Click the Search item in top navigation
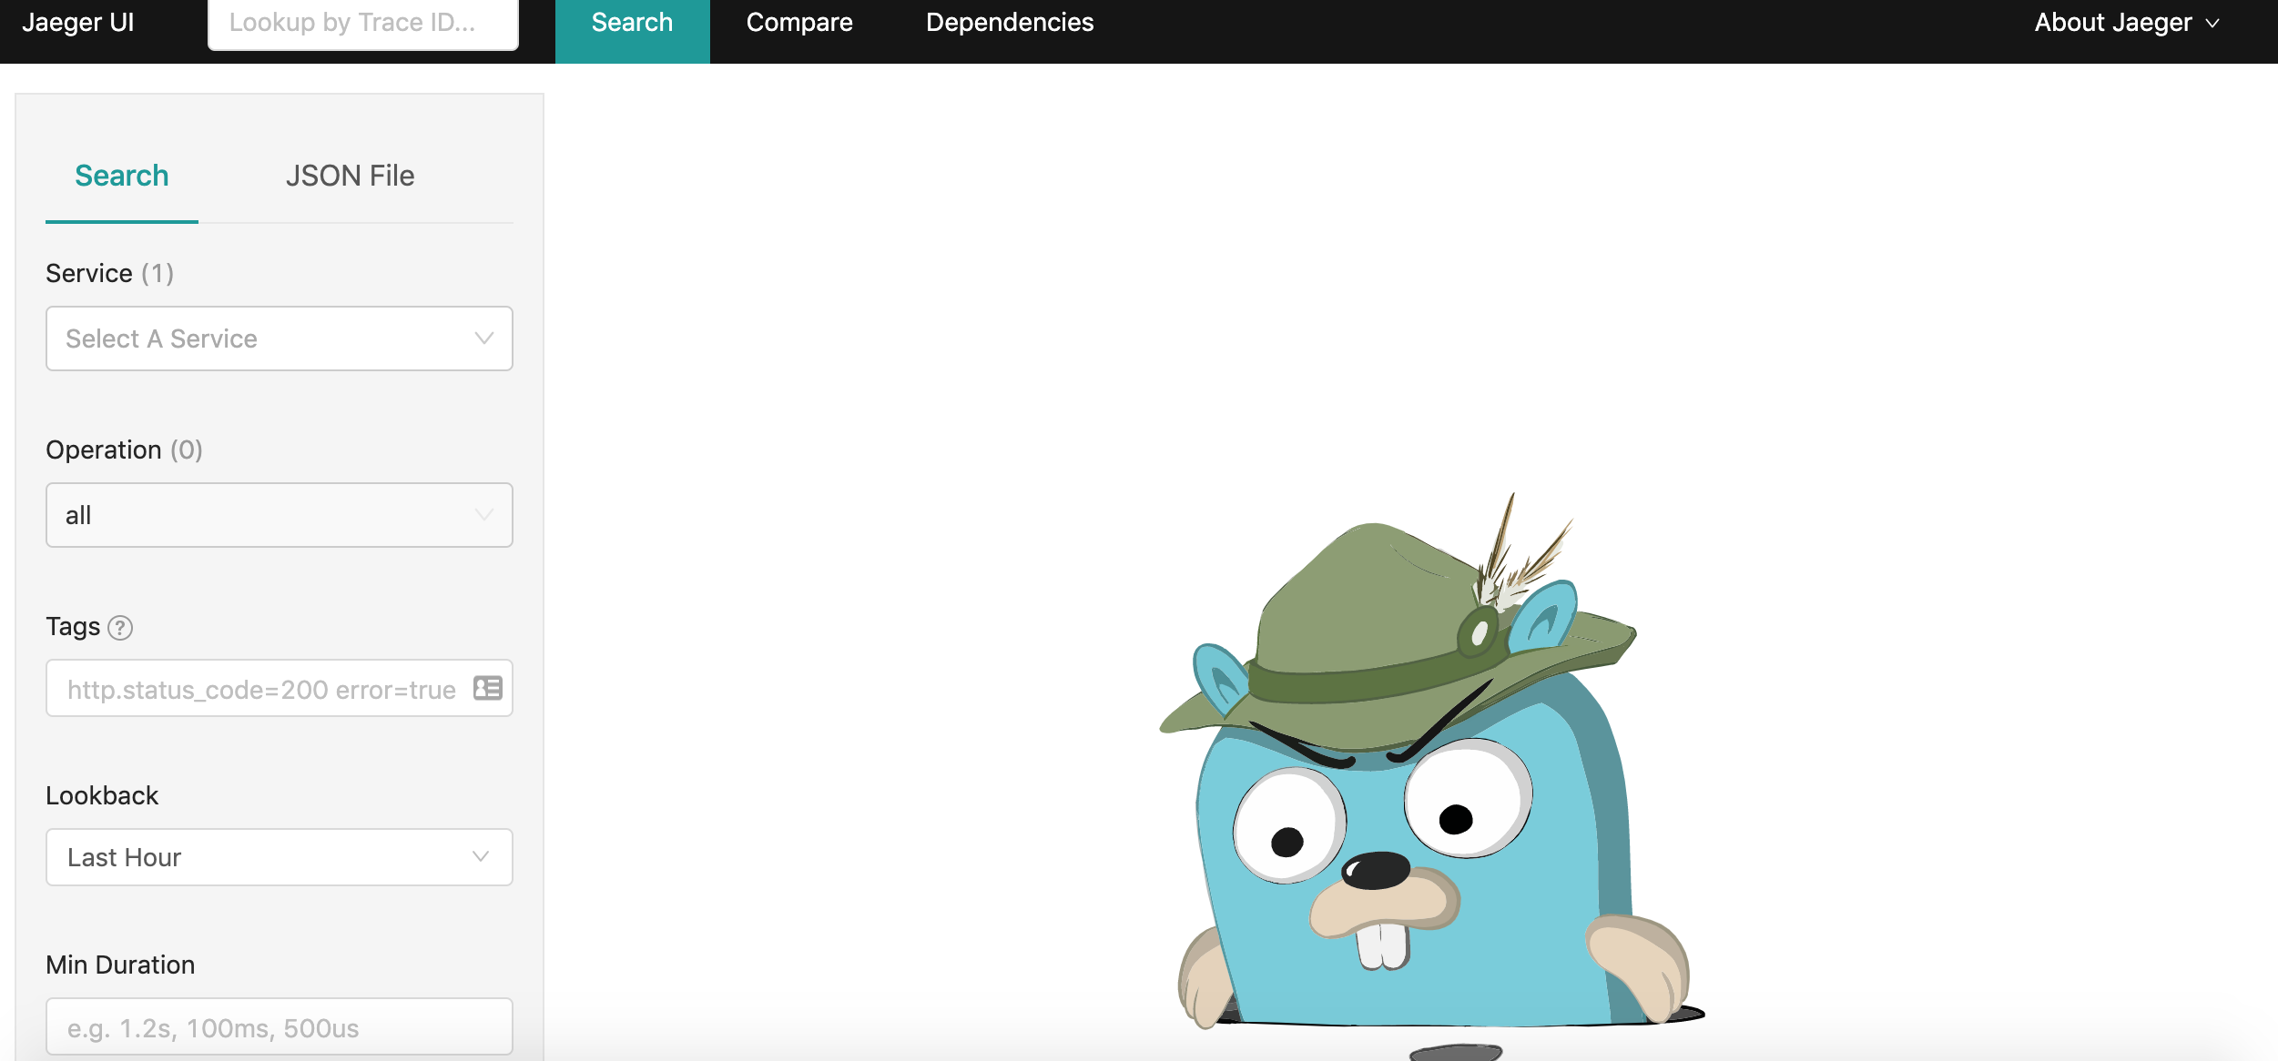The height and width of the screenshot is (1061, 2278). [x=632, y=24]
